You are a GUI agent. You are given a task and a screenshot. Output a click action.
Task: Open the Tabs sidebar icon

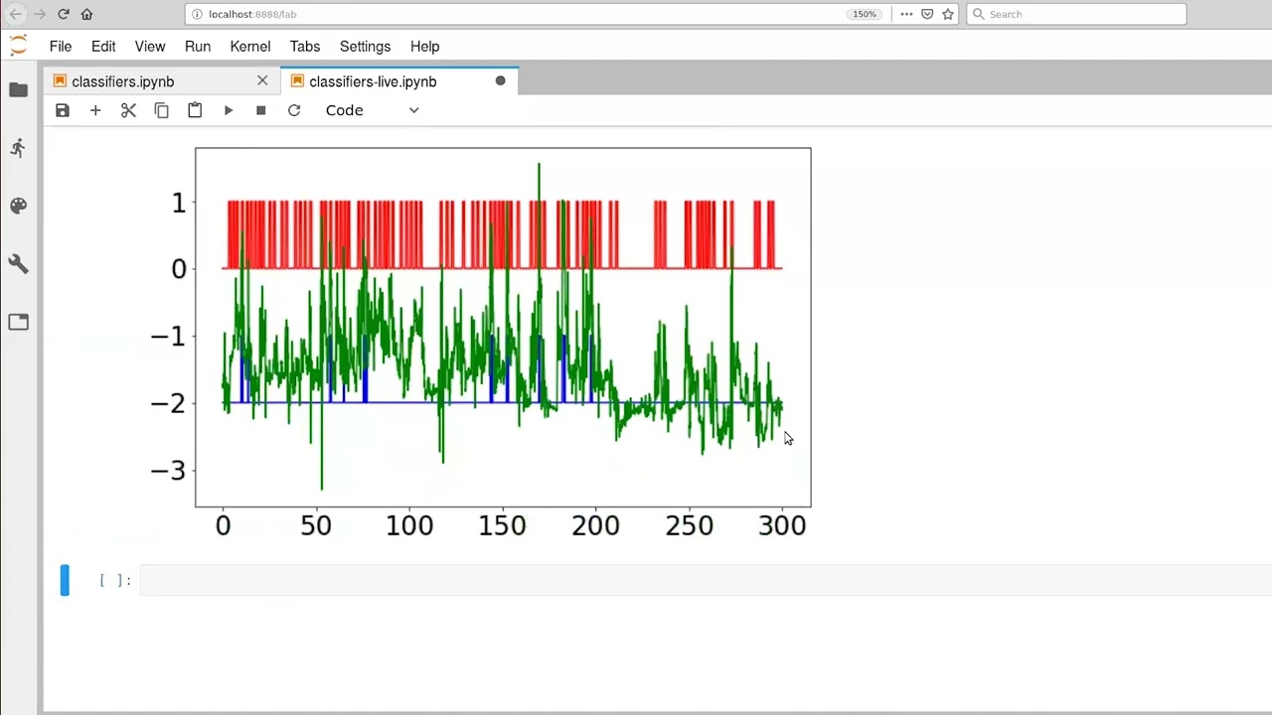18,322
